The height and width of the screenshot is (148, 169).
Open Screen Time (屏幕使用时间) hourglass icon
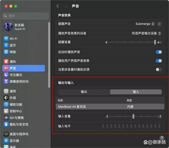(6, 81)
